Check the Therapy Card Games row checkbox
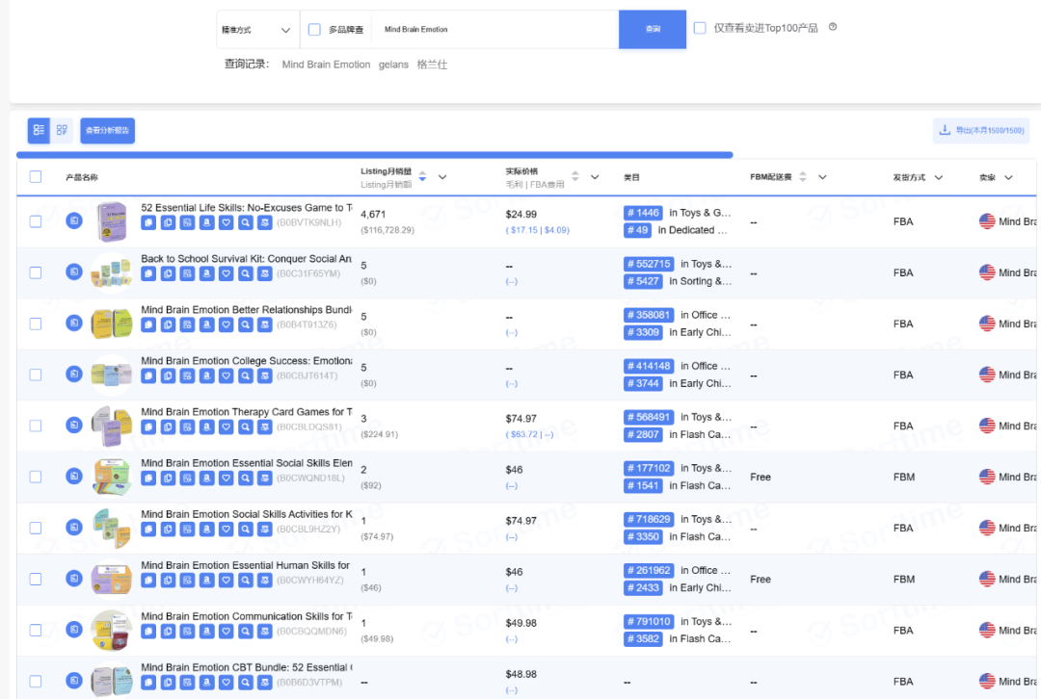Image resolution: width=1041 pixels, height=699 pixels. [x=36, y=426]
